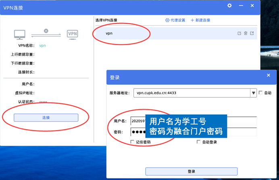Click the server address vpn.cupk.edu.cn field

click(x=192, y=93)
